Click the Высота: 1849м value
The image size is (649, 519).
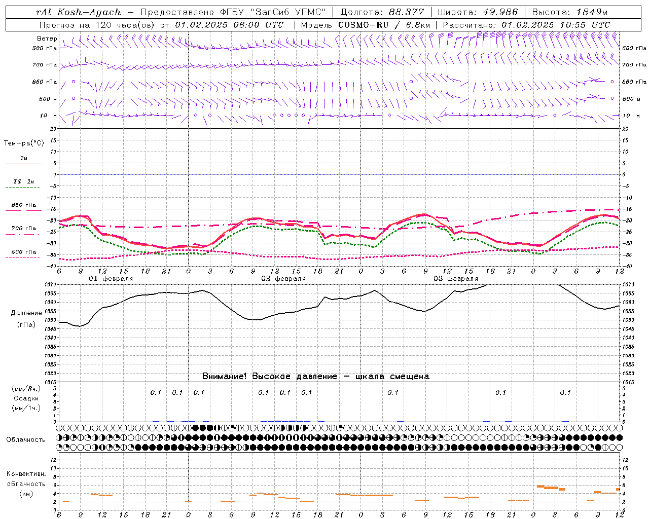pos(569,13)
